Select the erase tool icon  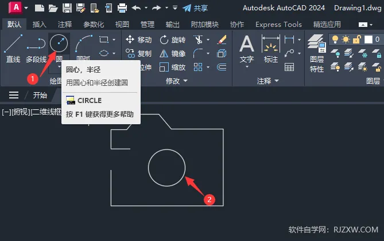pyautogui.click(x=222, y=39)
